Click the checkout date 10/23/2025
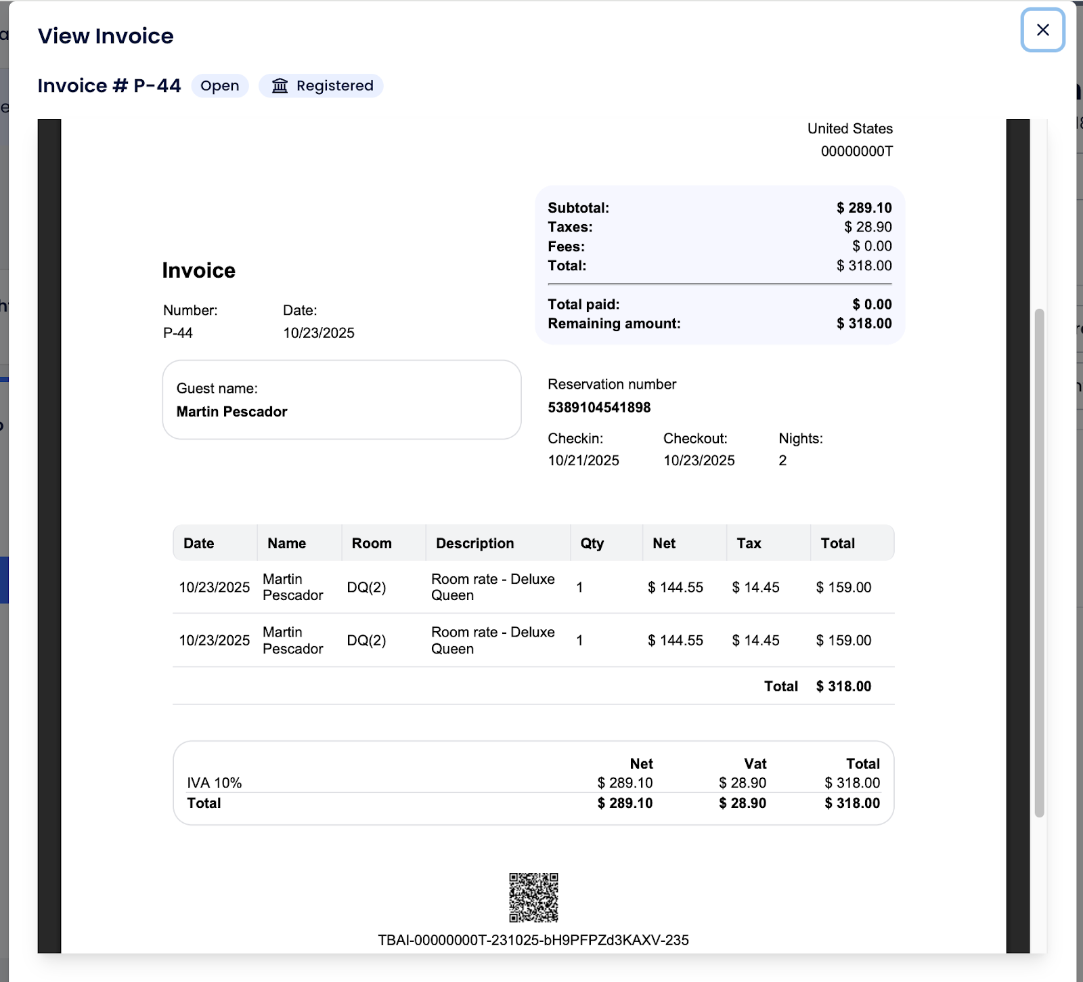 click(699, 461)
